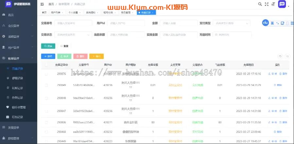The image size is (294, 144).
Task: Open the 交易状态 dropdown
Action: click(x=73, y=35)
